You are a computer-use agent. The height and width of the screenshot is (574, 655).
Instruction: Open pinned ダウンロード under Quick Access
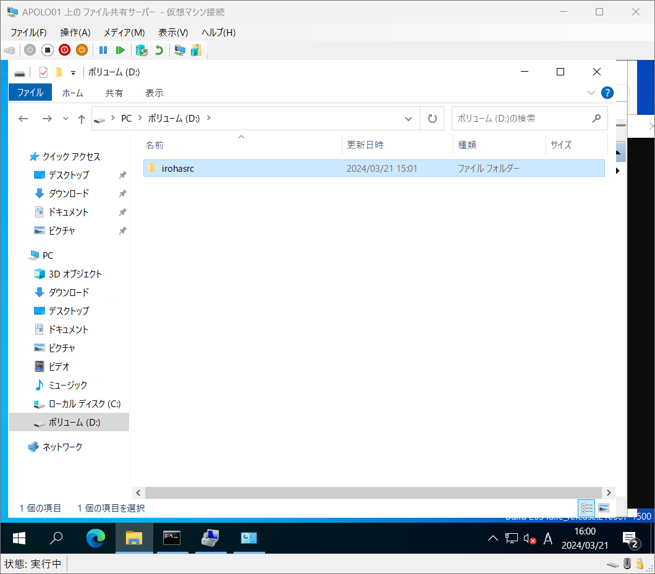pos(69,193)
